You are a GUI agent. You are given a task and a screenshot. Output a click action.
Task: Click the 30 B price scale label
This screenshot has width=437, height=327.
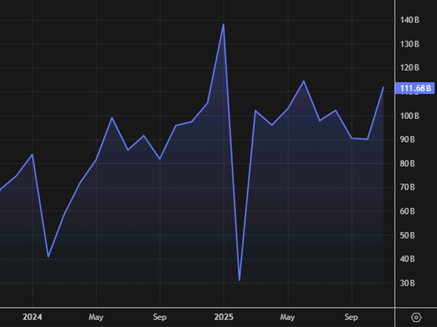click(x=407, y=283)
